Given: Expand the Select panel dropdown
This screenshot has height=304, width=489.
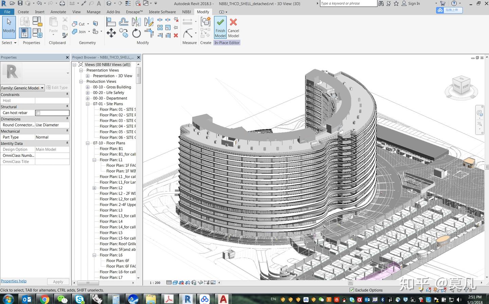Looking at the screenshot, I should 9,43.
